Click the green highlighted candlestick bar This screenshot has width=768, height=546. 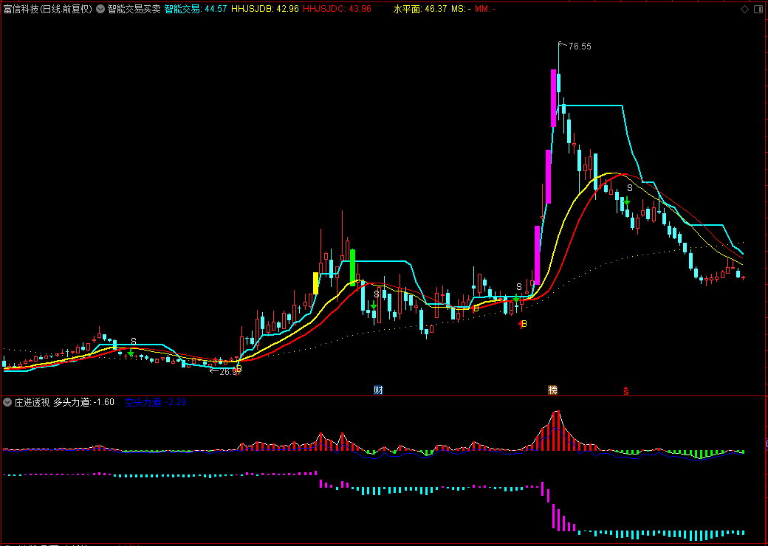(353, 268)
